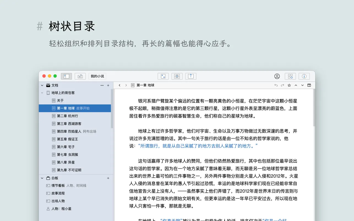Open 第六章 宅子 chapter
The image size is (354, 221).
75,147
